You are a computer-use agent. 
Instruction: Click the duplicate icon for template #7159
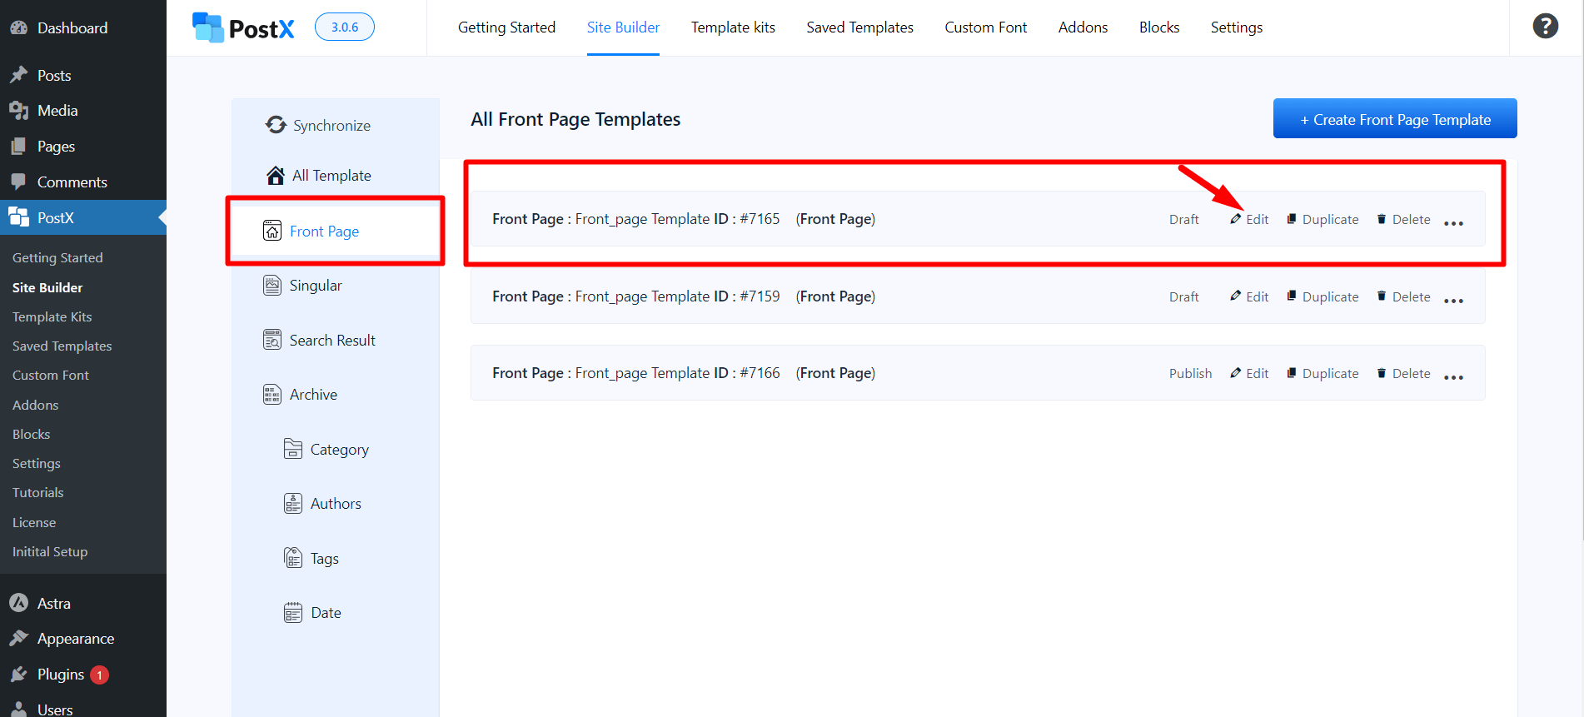point(1292,296)
